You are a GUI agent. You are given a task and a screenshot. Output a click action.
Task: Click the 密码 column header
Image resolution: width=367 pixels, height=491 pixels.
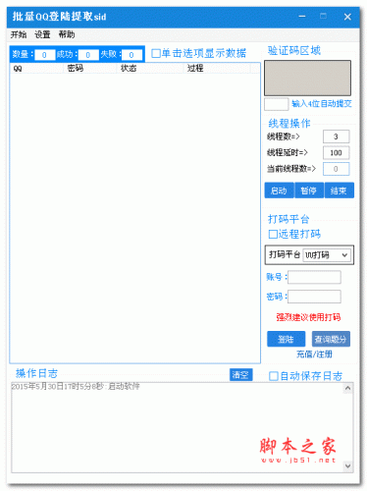coord(90,68)
